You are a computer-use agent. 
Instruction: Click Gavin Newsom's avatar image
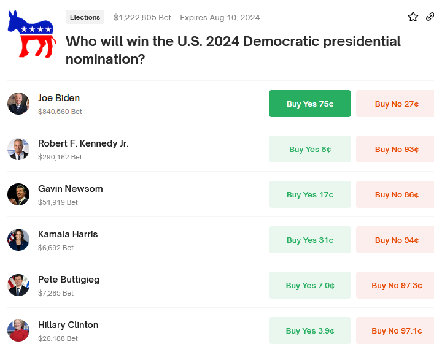pyautogui.click(x=18, y=194)
